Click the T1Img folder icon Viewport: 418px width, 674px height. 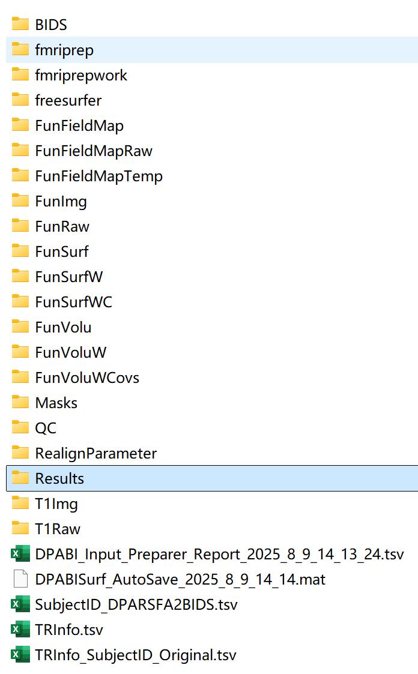point(20,504)
